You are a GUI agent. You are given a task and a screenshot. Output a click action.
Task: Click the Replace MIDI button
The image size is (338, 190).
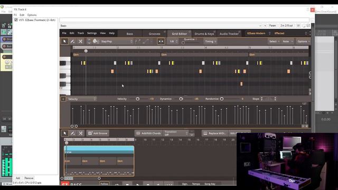214,134
